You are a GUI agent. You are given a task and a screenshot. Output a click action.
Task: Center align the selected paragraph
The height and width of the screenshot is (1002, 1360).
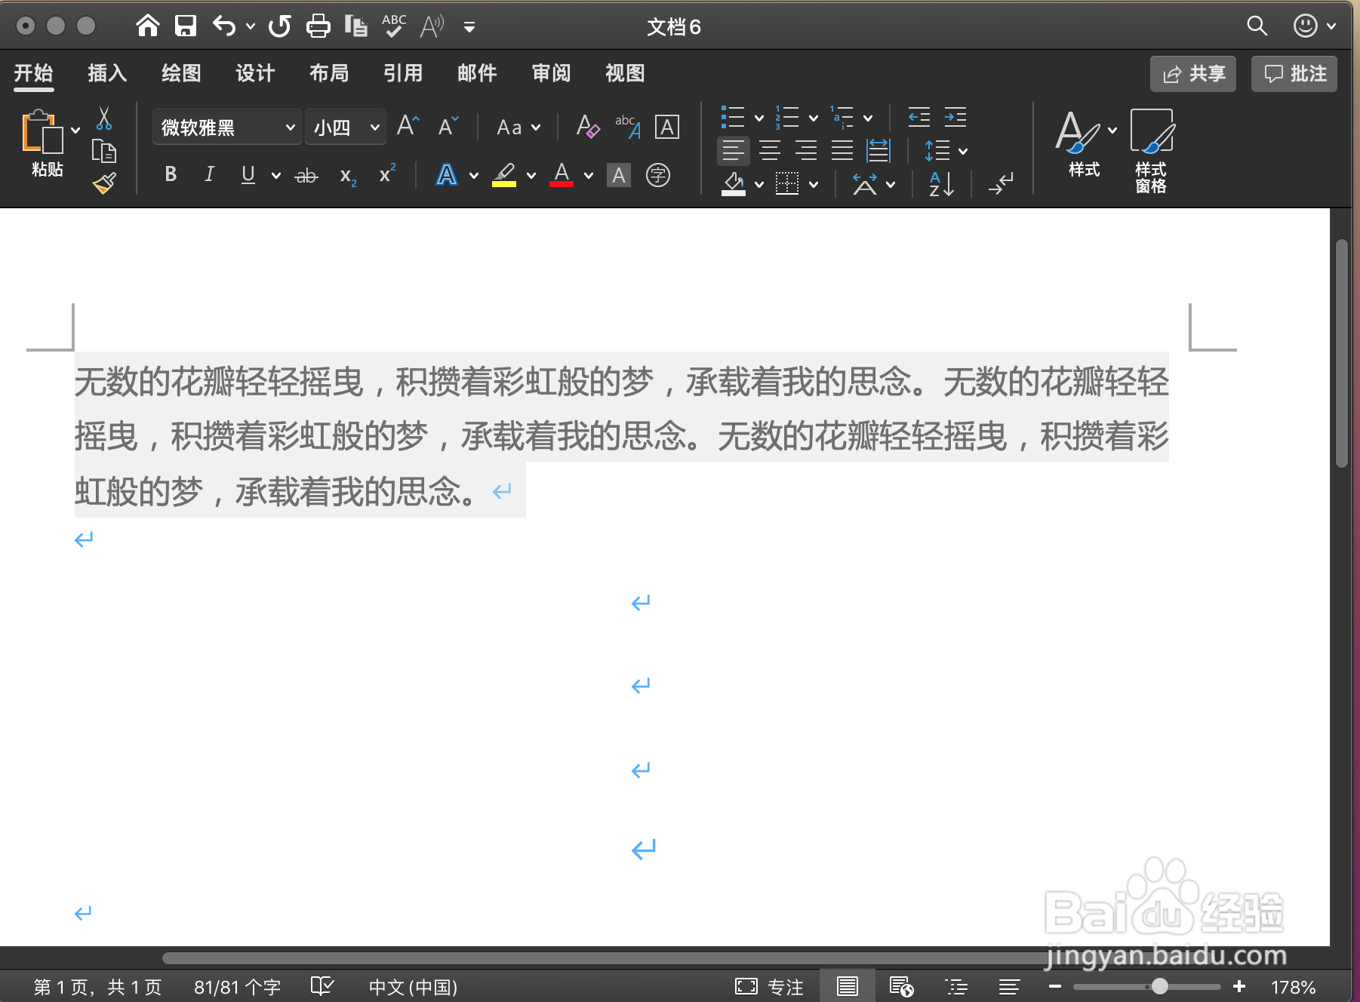tap(770, 150)
